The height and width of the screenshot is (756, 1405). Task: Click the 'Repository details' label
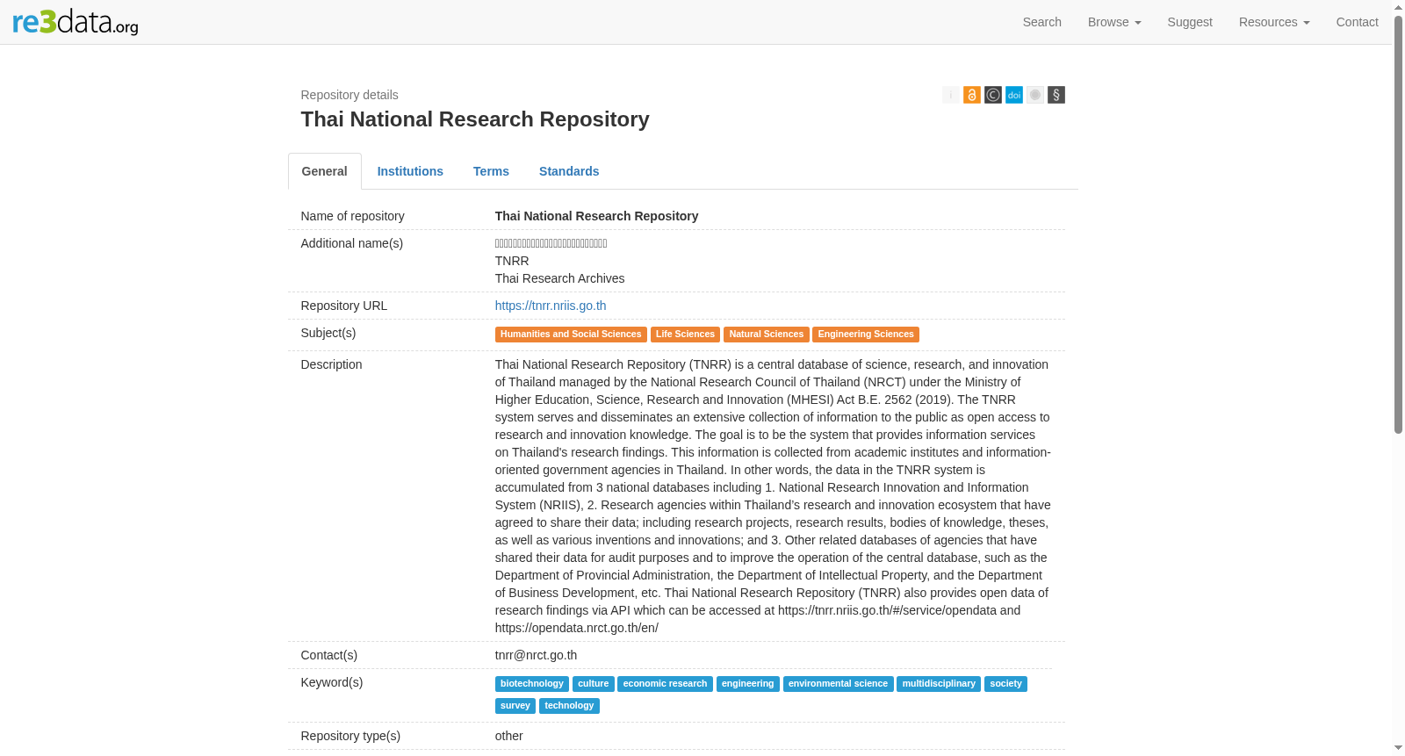[349, 95]
